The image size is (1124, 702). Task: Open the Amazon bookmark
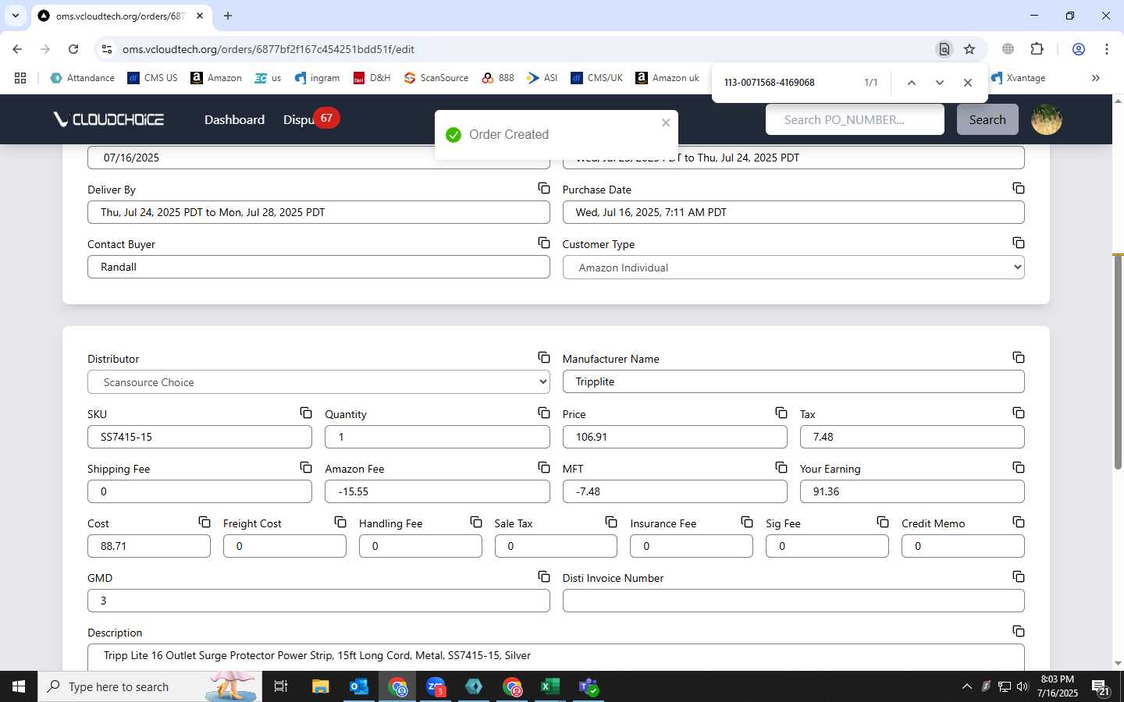pos(216,78)
